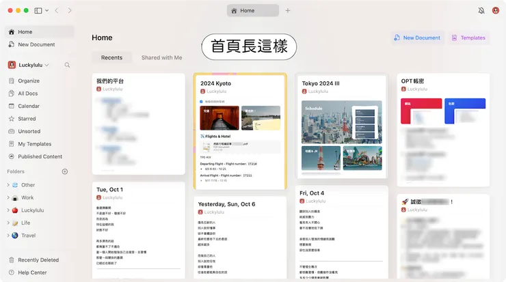Click the red tile in OPT card
Screen dimensions: 506x282
point(421,111)
